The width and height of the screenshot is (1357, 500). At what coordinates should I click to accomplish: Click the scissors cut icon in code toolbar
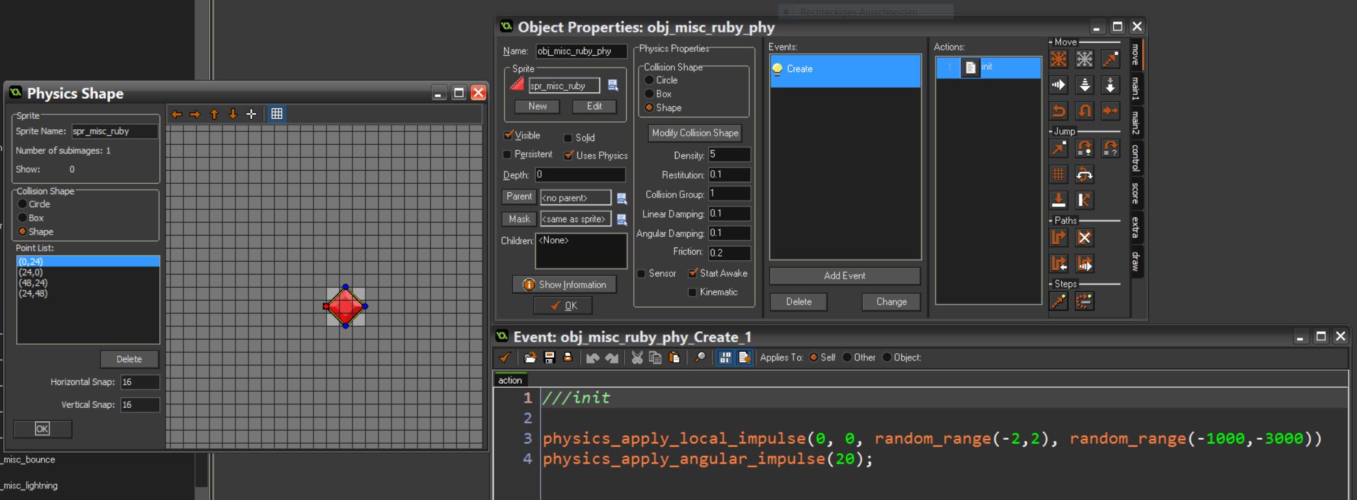637,358
